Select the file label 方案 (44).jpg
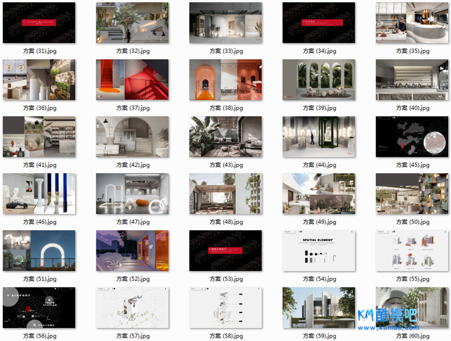Viewport: 451px width, 341px height. (319, 165)
